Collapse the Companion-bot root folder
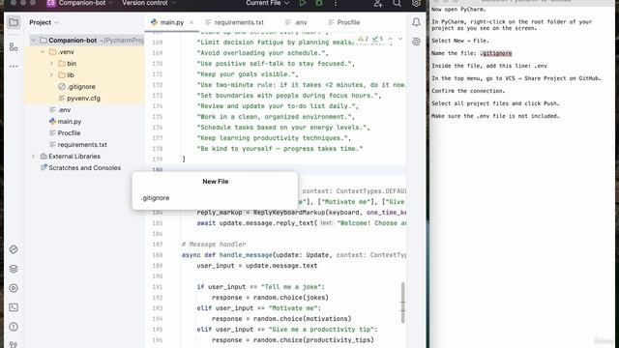The width and height of the screenshot is (619, 348). pyautogui.click(x=33, y=41)
